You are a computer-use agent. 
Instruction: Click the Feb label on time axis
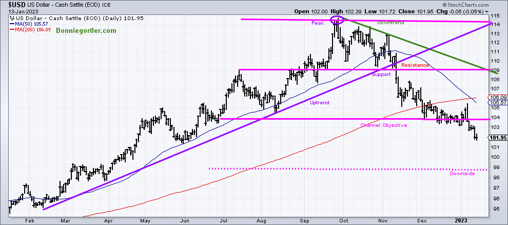click(x=29, y=220)
